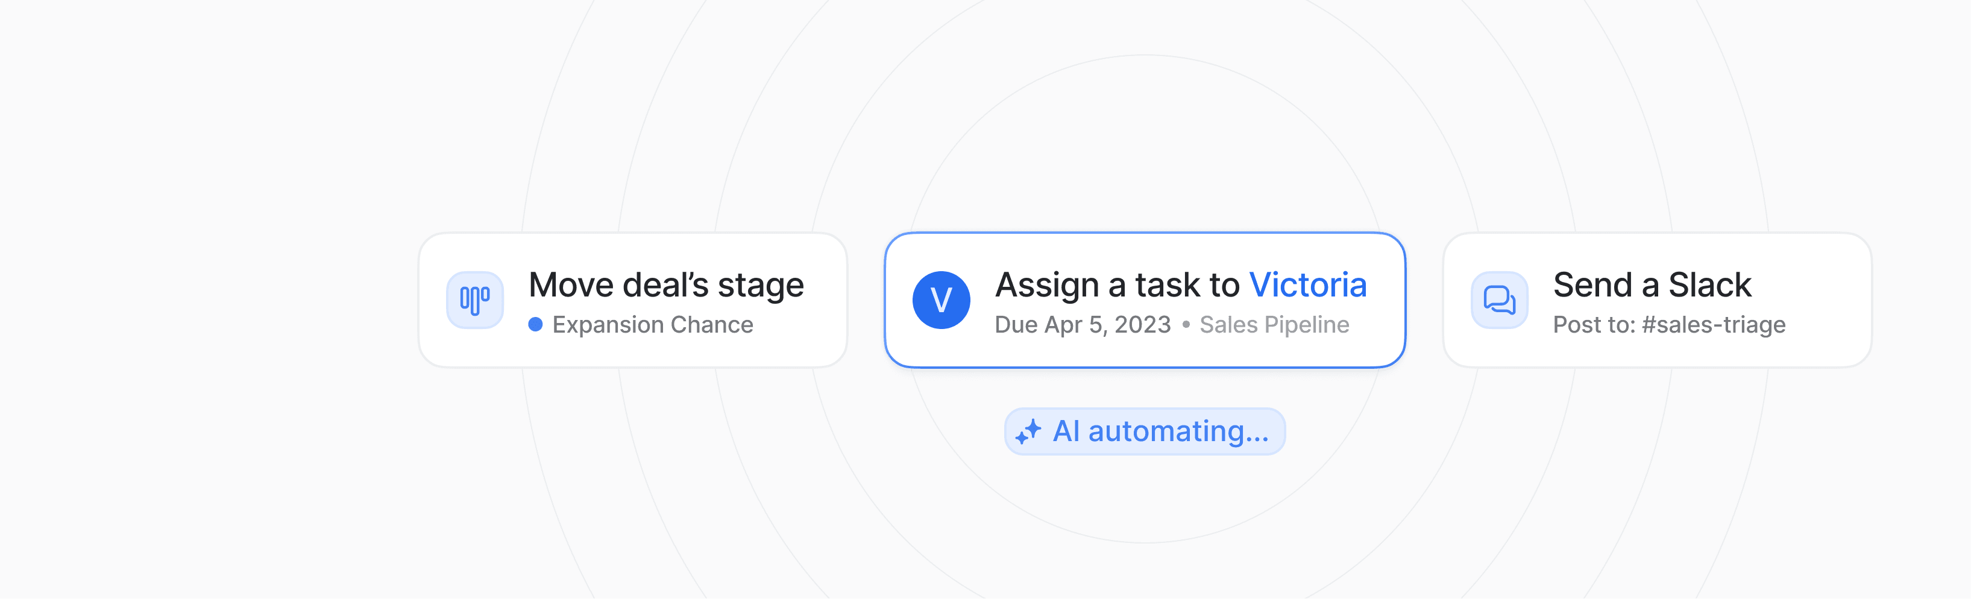Click the blue Expansion Chance status dot
The width and height of the screenshot is (1971, 599).
click(x=536, y=324)
